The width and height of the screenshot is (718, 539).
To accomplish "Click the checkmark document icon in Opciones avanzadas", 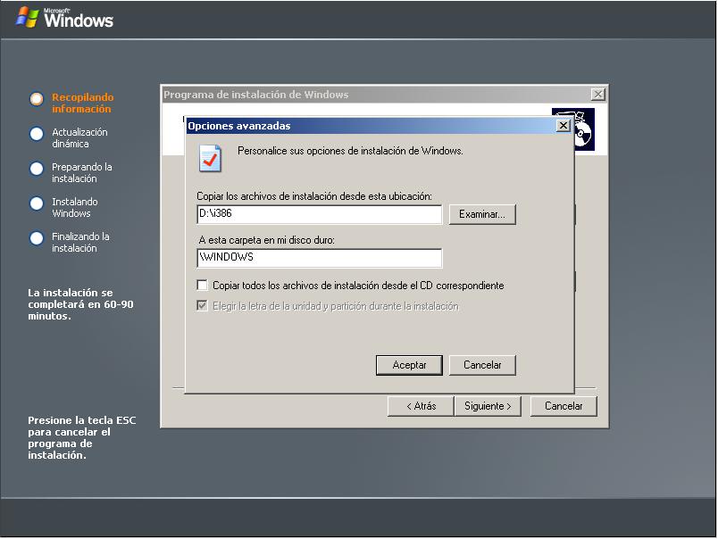I will click(x=210, y=158).
